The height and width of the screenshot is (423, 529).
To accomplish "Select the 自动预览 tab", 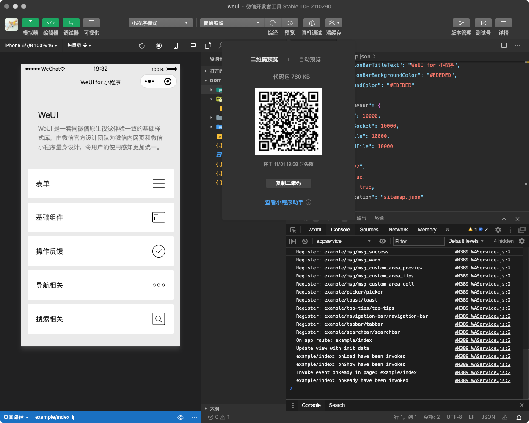I will tap(310, 60).
